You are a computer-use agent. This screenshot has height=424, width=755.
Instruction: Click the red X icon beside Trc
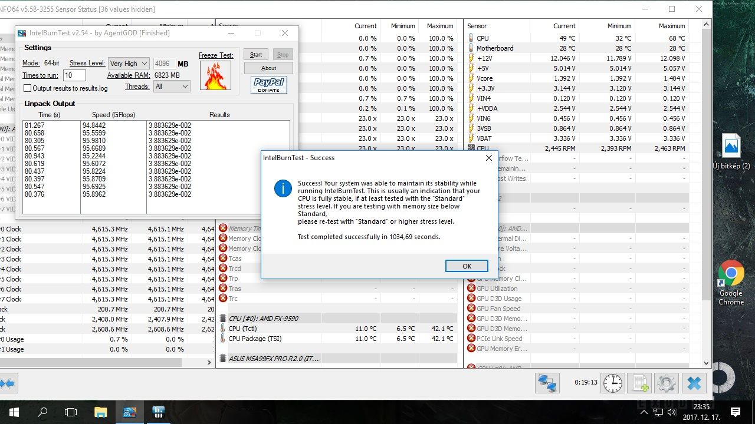(x=223, y=298)
